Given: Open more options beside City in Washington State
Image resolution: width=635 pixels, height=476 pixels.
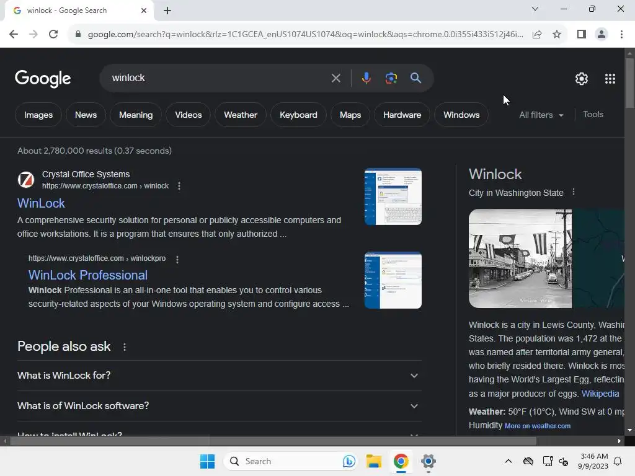Looking at the screenshot, I should point(574,192).
